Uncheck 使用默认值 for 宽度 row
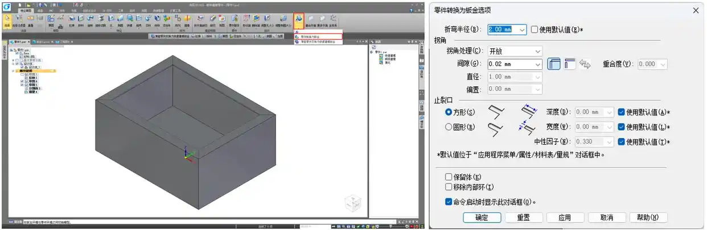Viewport: 707px width, 230px height. pyautogui.click(x=621, y=127)
